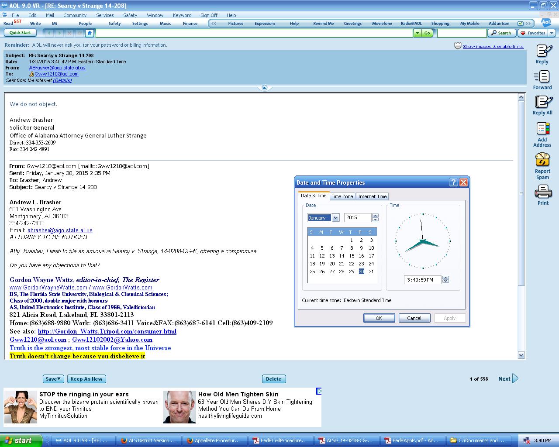559x447 pixels.
Task: Click in the AOL search input box
Action: pyautogui.click(x=462, y=33)
